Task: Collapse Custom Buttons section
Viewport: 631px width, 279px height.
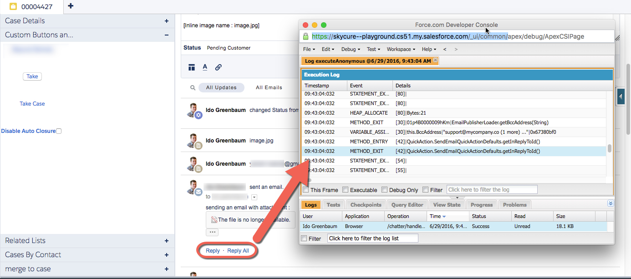Action: [167, 35]
